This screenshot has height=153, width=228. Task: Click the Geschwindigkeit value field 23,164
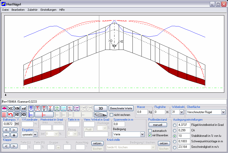tap(184, 147)
